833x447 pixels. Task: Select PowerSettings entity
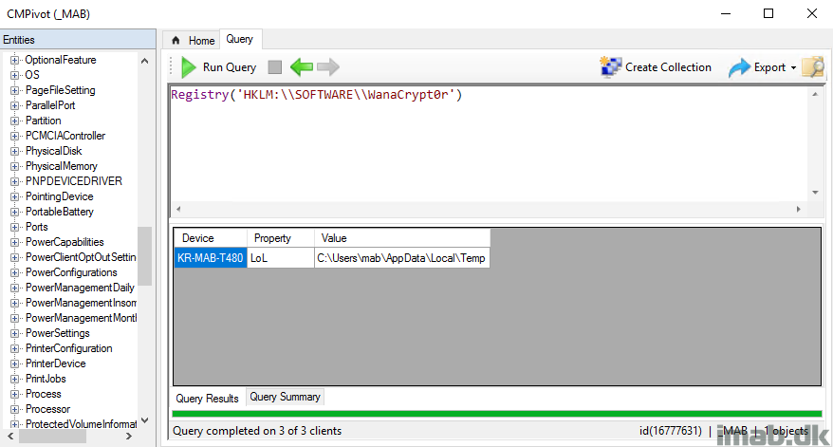click(x=57, y=333)
